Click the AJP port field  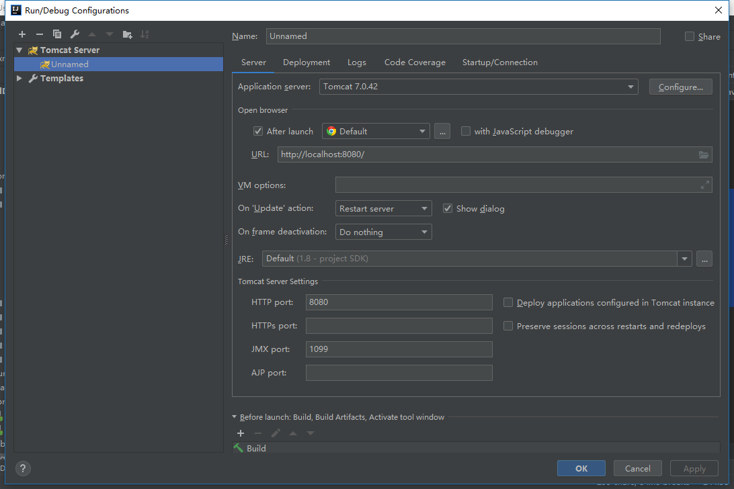coord(399,373)
